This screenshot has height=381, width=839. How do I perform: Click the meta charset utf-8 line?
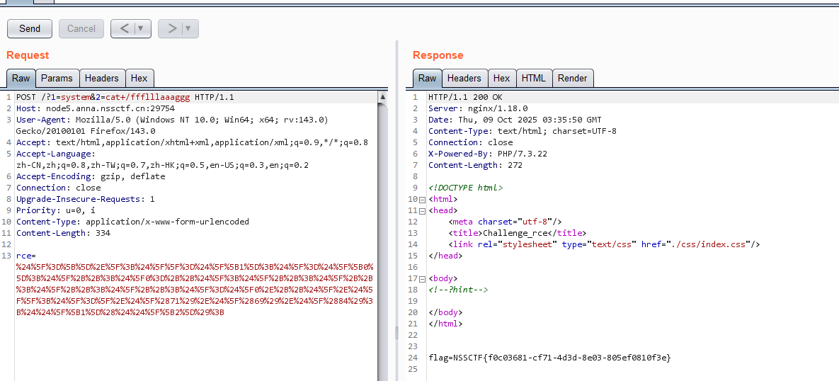pyautogui.click(x=505, y=222)
